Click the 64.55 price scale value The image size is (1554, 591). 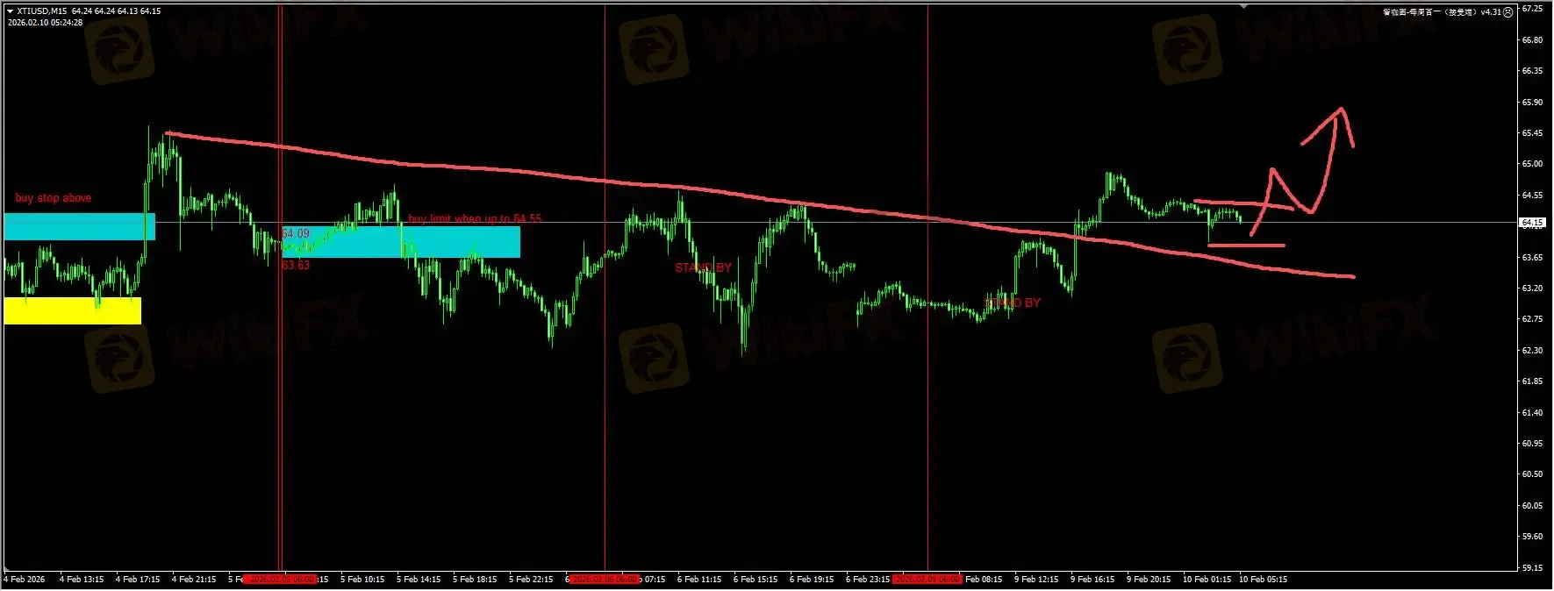1532,196
